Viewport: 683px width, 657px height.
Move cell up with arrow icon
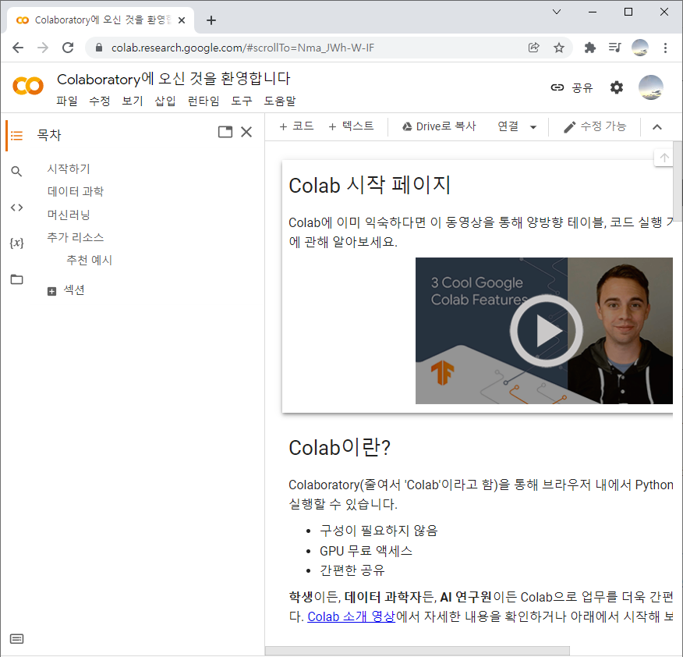(664, 158)
